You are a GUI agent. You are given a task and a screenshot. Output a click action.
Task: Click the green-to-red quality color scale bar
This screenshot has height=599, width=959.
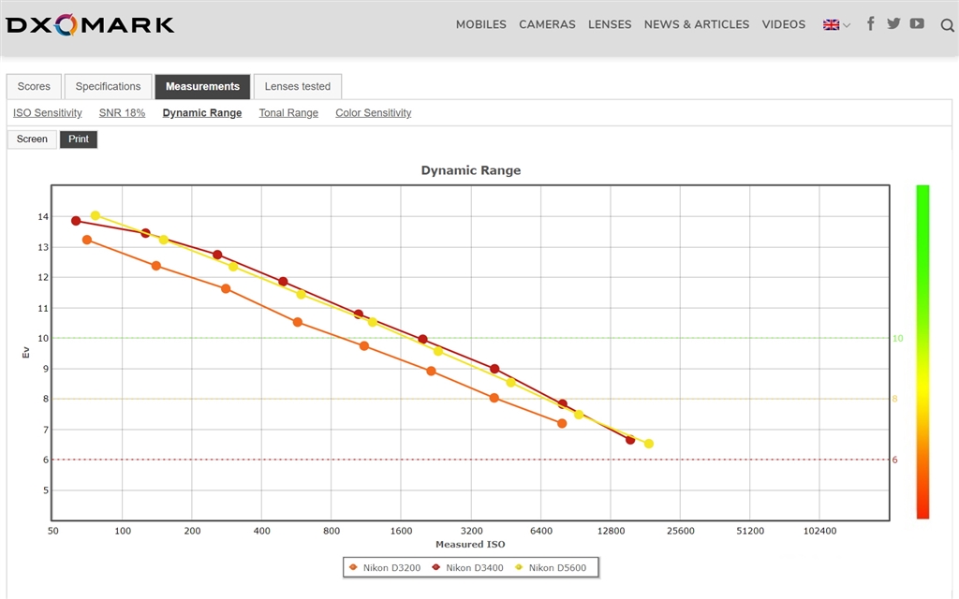click(x=922, y=352)
